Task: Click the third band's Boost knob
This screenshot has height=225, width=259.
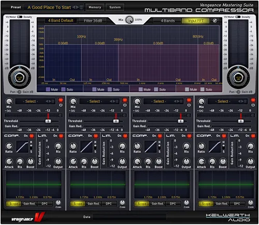Action: pos(159,161)
